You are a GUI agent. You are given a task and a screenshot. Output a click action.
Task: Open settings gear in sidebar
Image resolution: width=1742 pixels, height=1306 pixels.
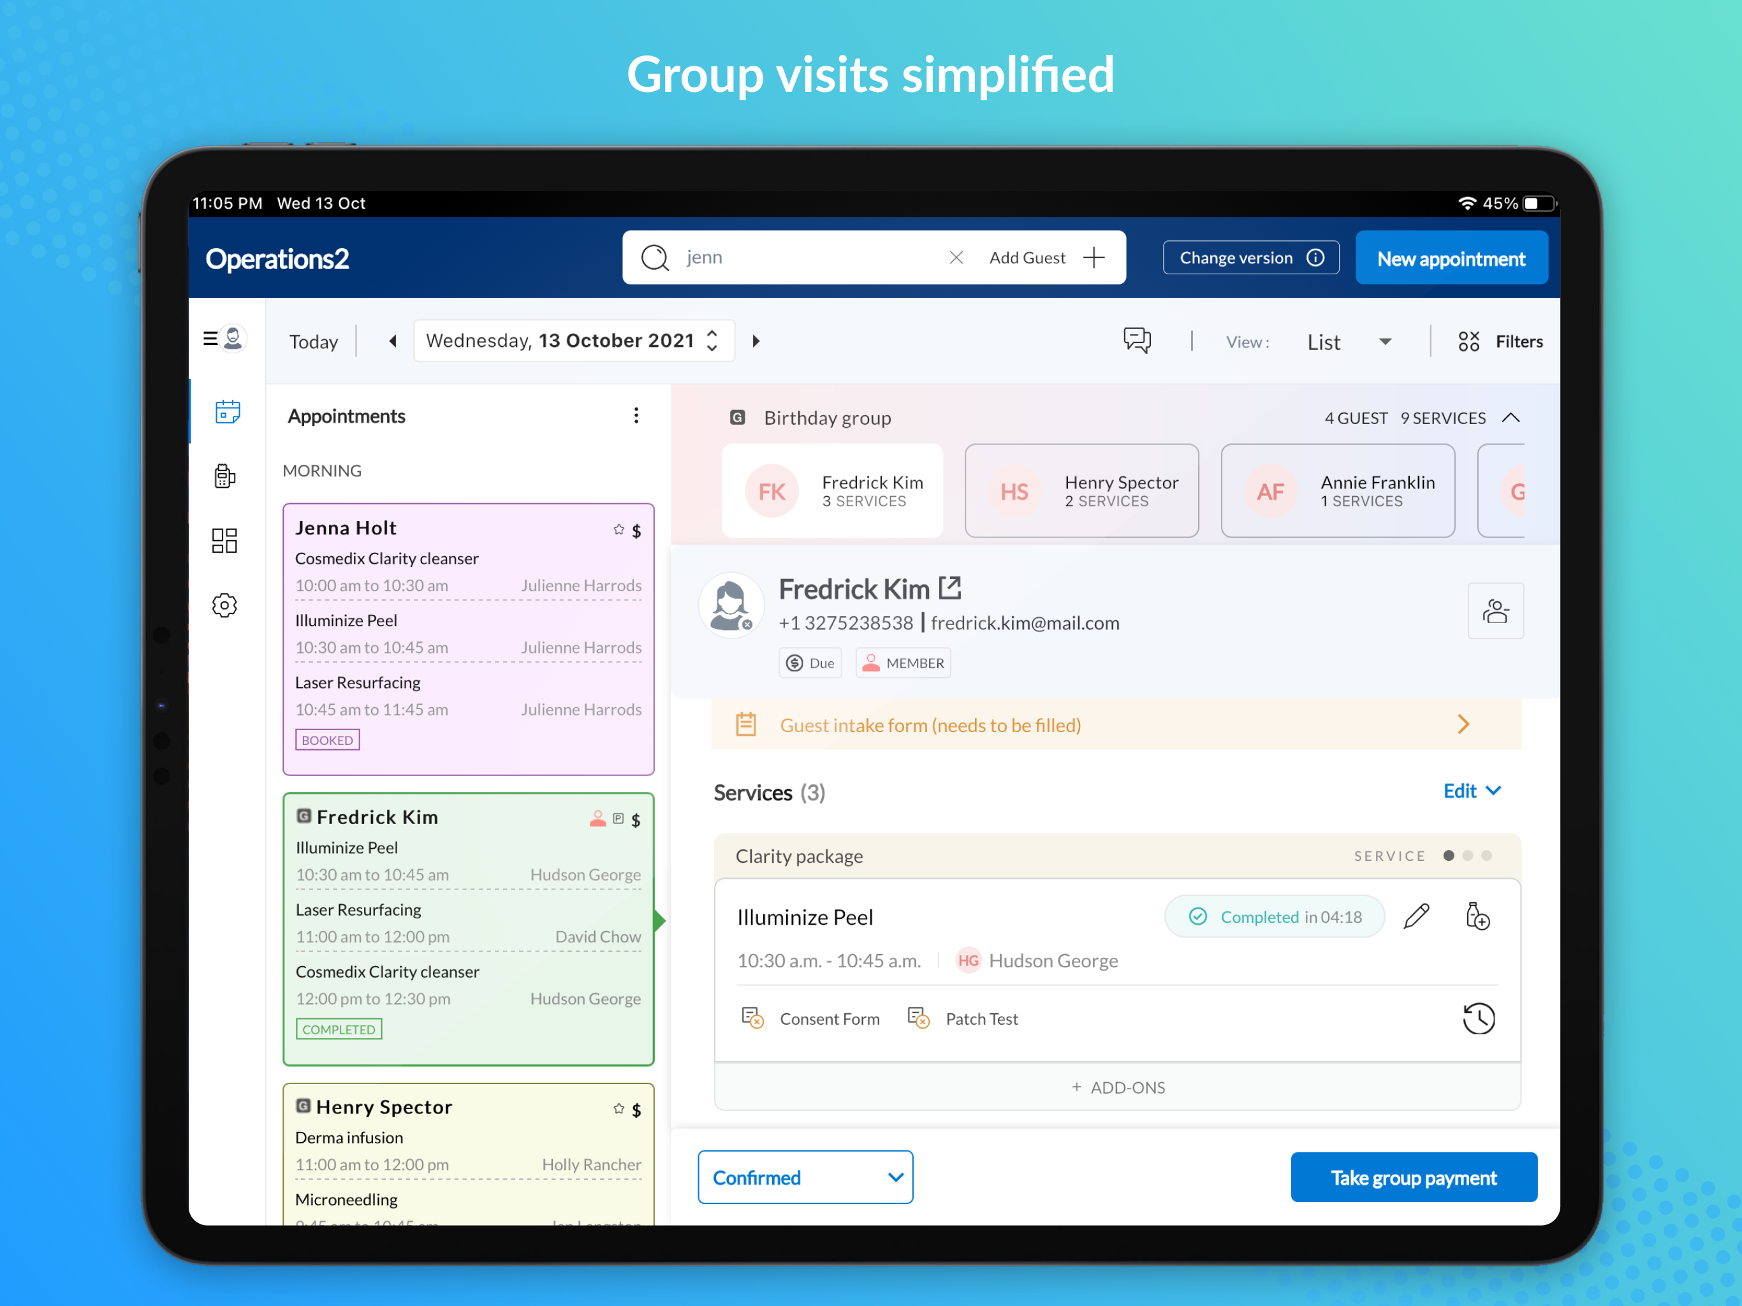[x=224, y=605]
